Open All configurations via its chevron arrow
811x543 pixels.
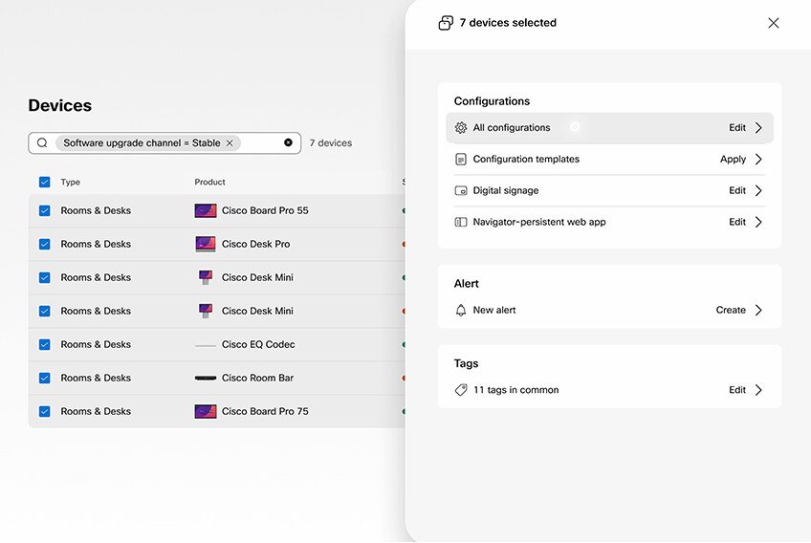click(758, 128)
